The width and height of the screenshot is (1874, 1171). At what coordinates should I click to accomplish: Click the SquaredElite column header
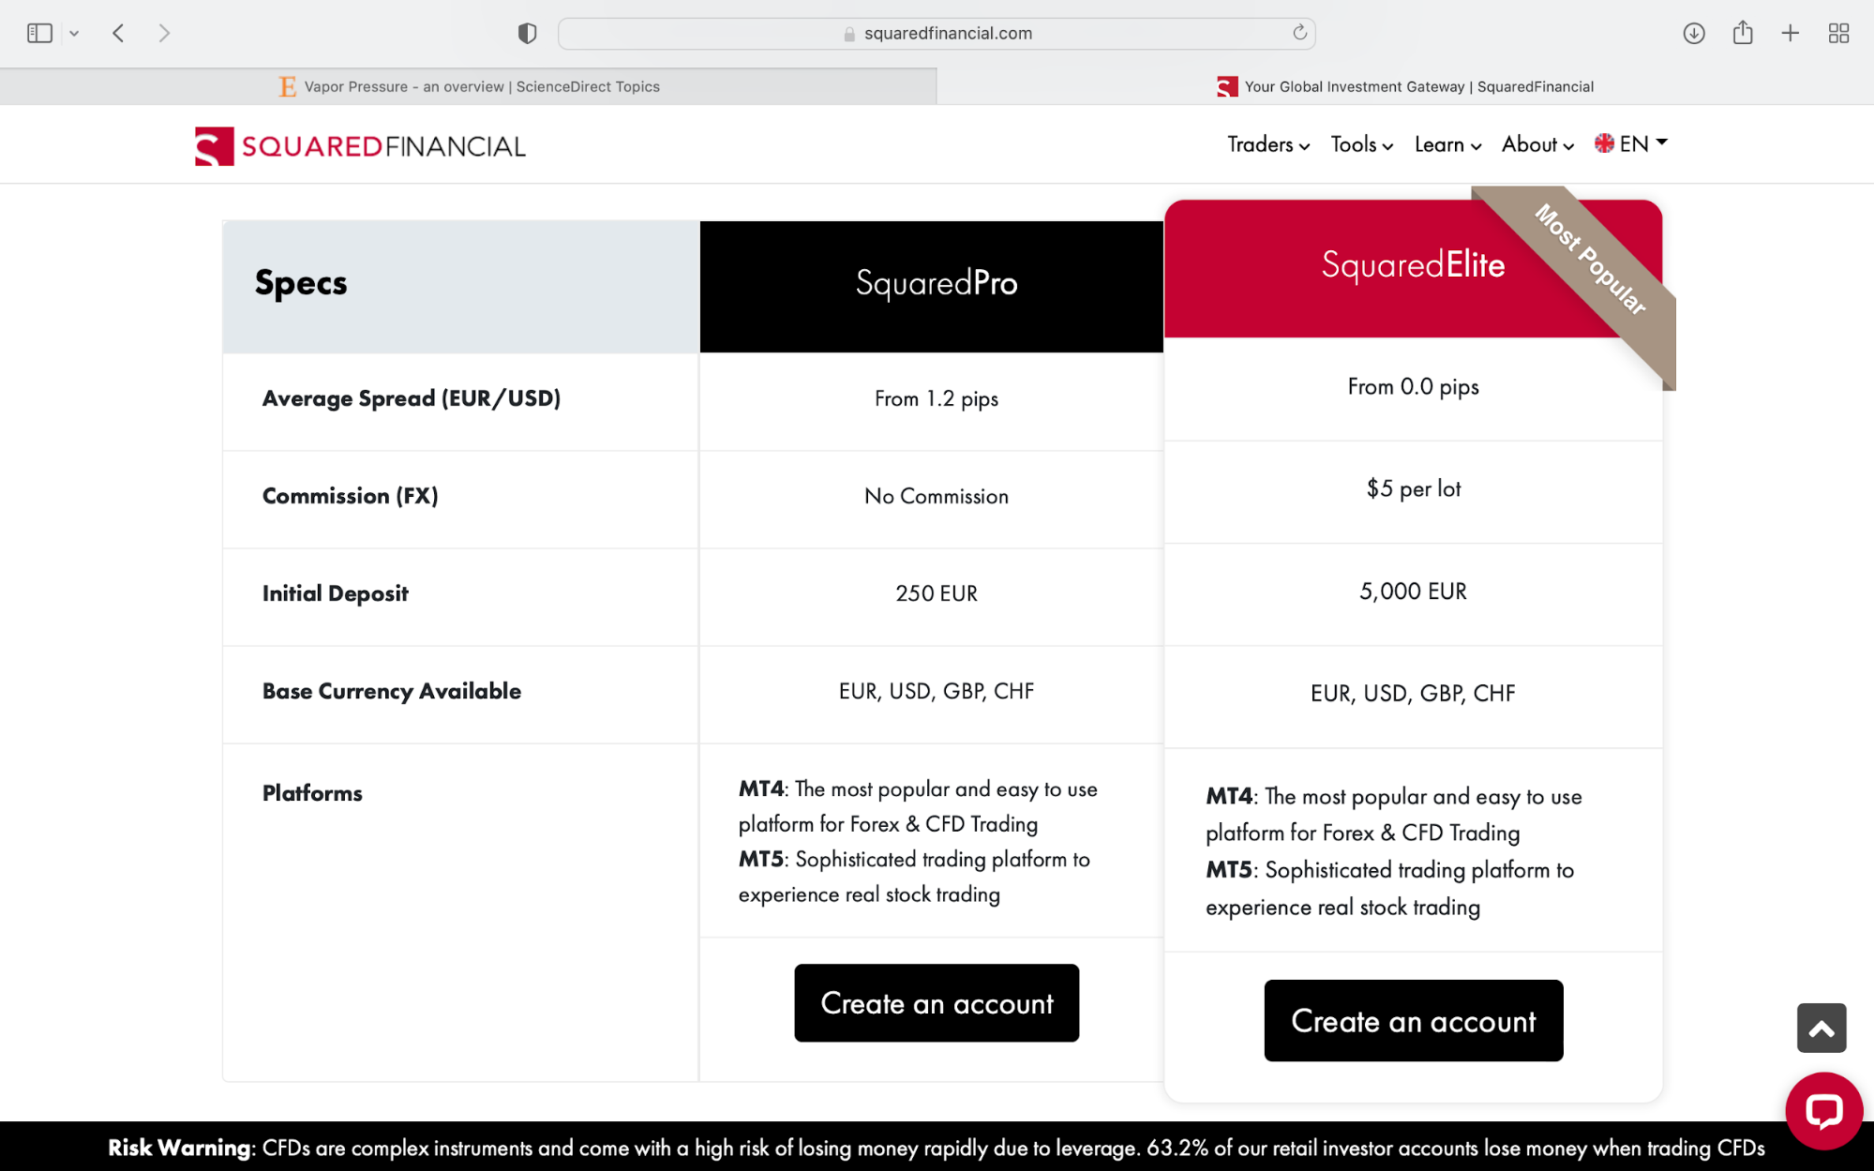[1413, 268]
